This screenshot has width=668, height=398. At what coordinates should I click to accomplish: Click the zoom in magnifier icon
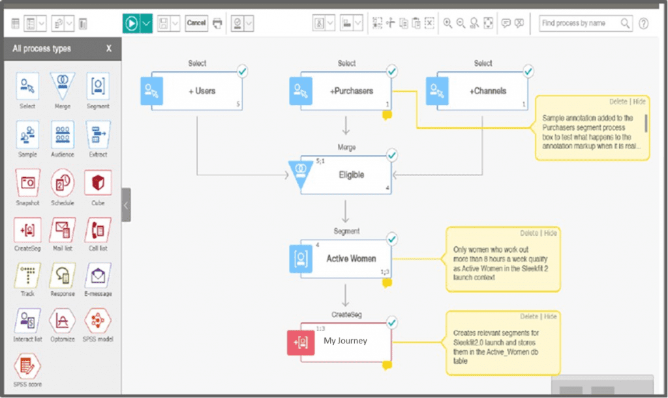448,23
